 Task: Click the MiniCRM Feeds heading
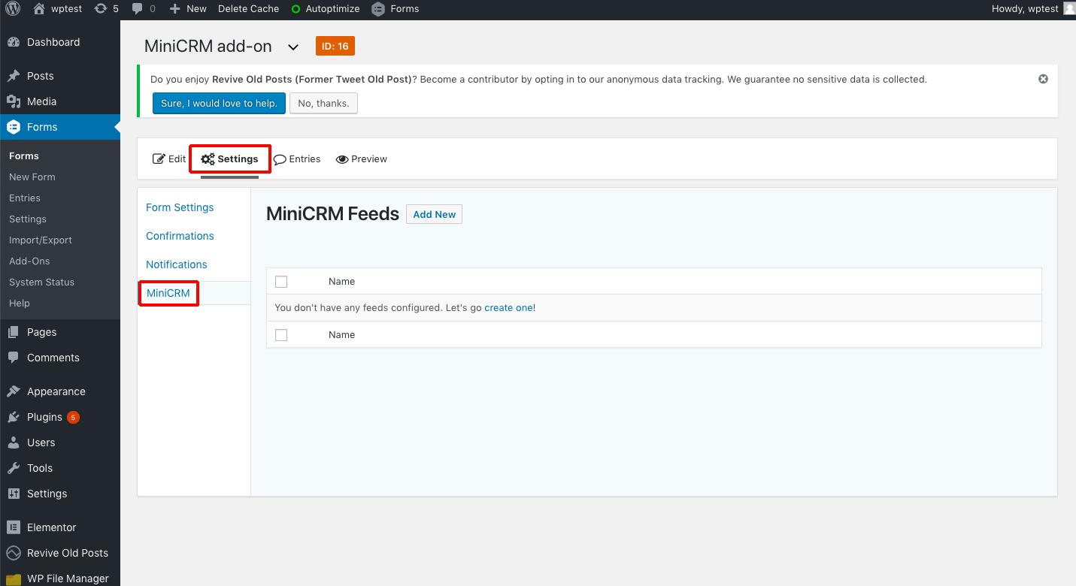click(x=332, y=214)
